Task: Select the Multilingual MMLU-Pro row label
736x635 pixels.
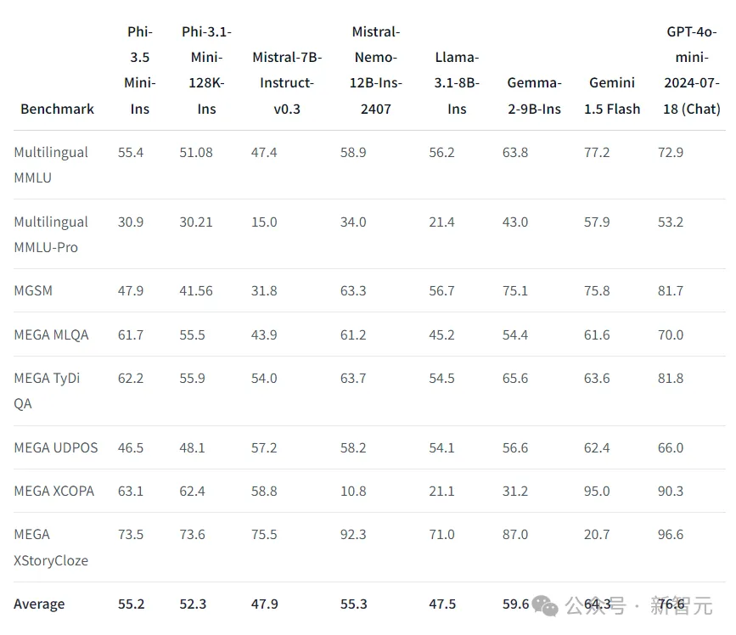Action: (x=51, y=234)
